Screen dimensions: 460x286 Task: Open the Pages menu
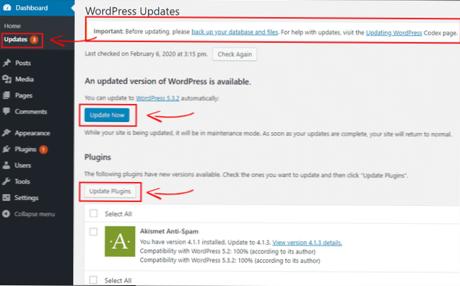point(24,95)
